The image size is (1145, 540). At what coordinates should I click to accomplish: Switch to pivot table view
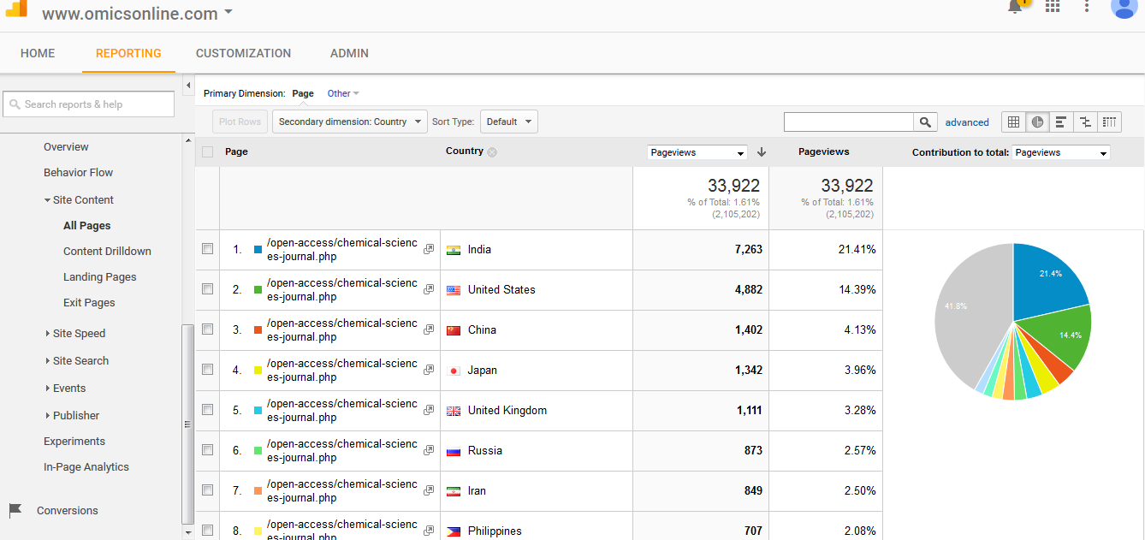point(1109,122)
